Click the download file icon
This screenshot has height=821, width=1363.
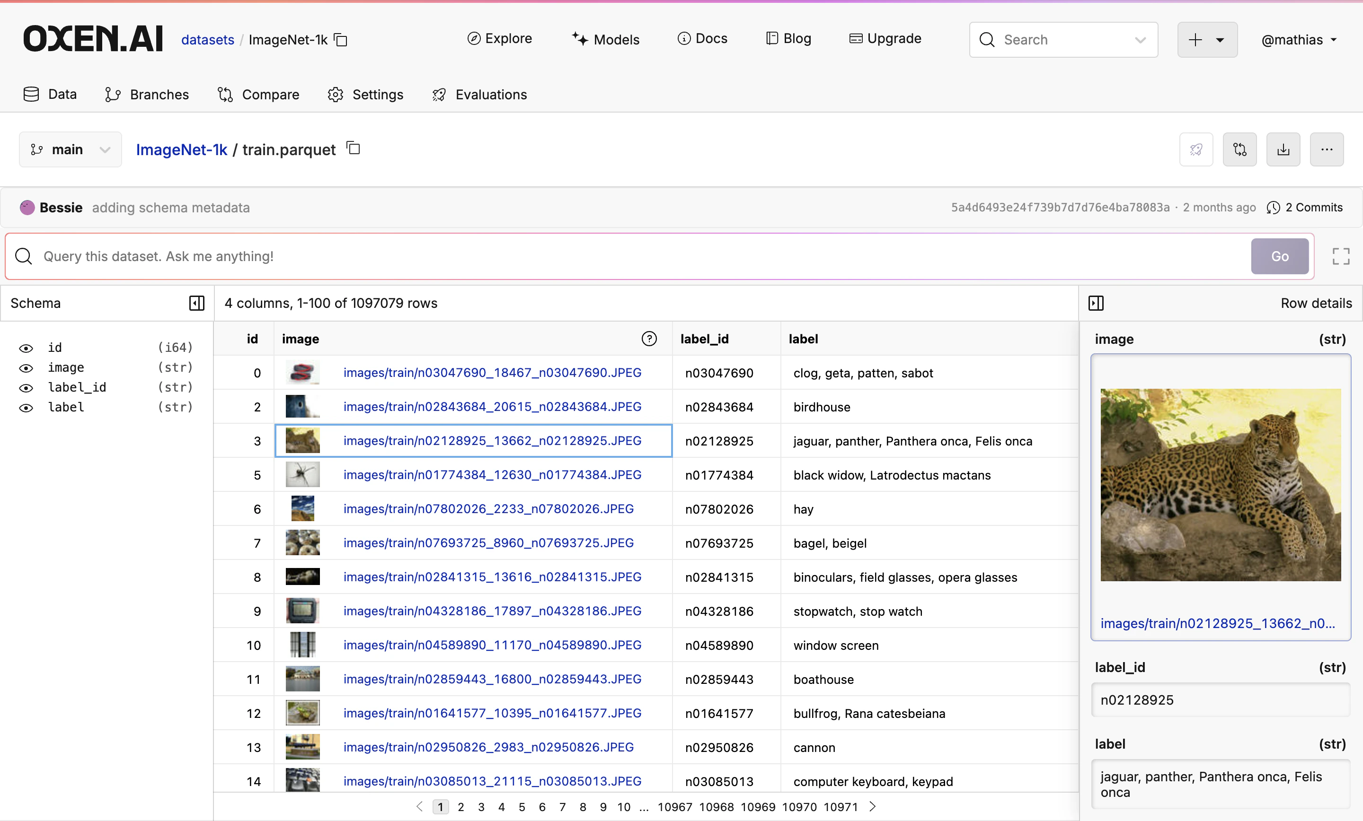tap(1283, 149)
